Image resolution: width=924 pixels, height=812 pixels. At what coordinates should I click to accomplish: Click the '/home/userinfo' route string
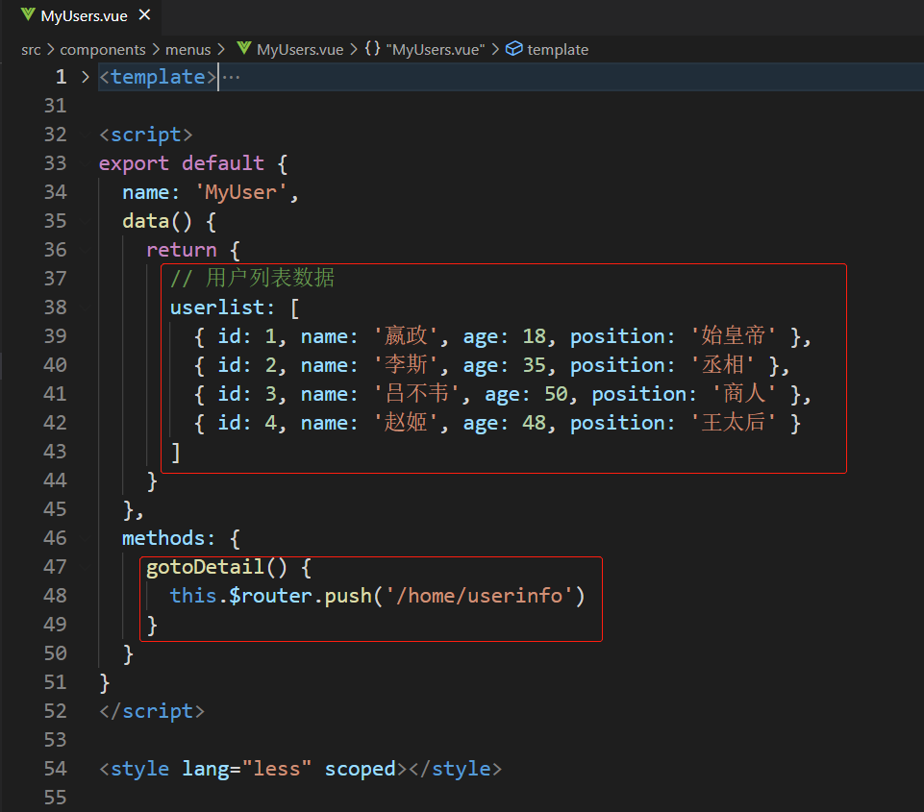(479, 596)
